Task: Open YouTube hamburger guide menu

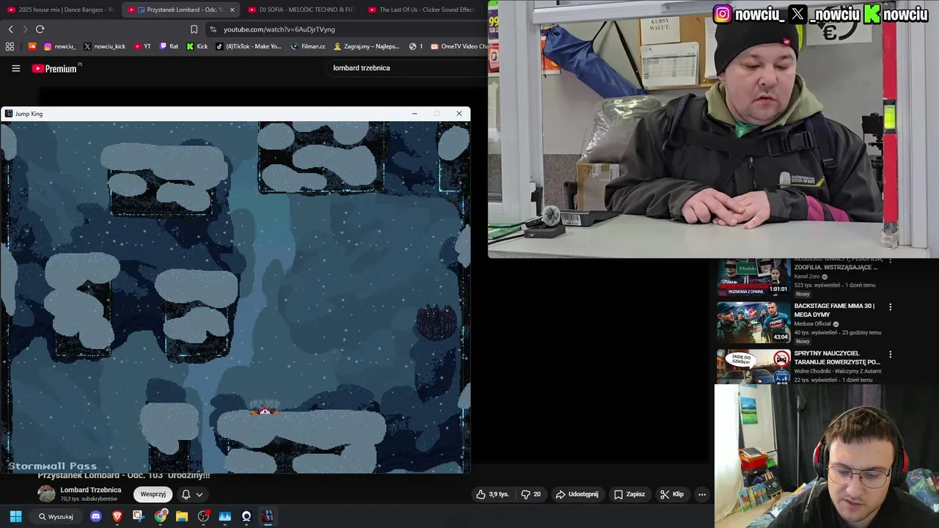Action: [x=15, y=68]
